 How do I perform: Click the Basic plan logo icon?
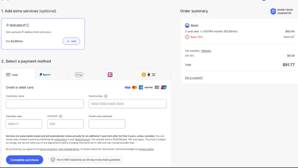point(187,25)
